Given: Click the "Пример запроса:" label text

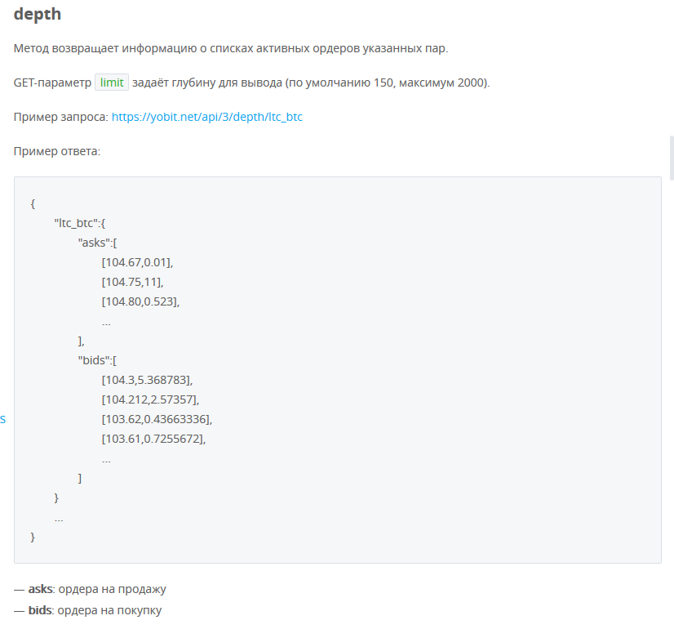Looking at the screenshot, I should (61, 117).
